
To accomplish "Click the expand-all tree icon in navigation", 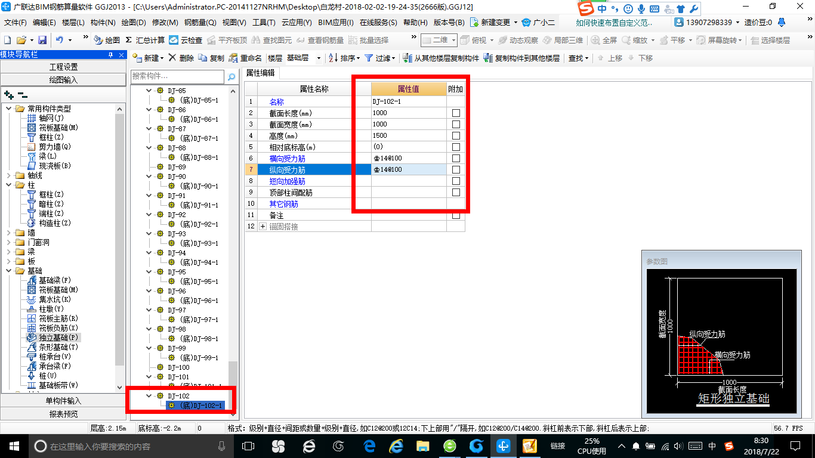I will [8, 95].
